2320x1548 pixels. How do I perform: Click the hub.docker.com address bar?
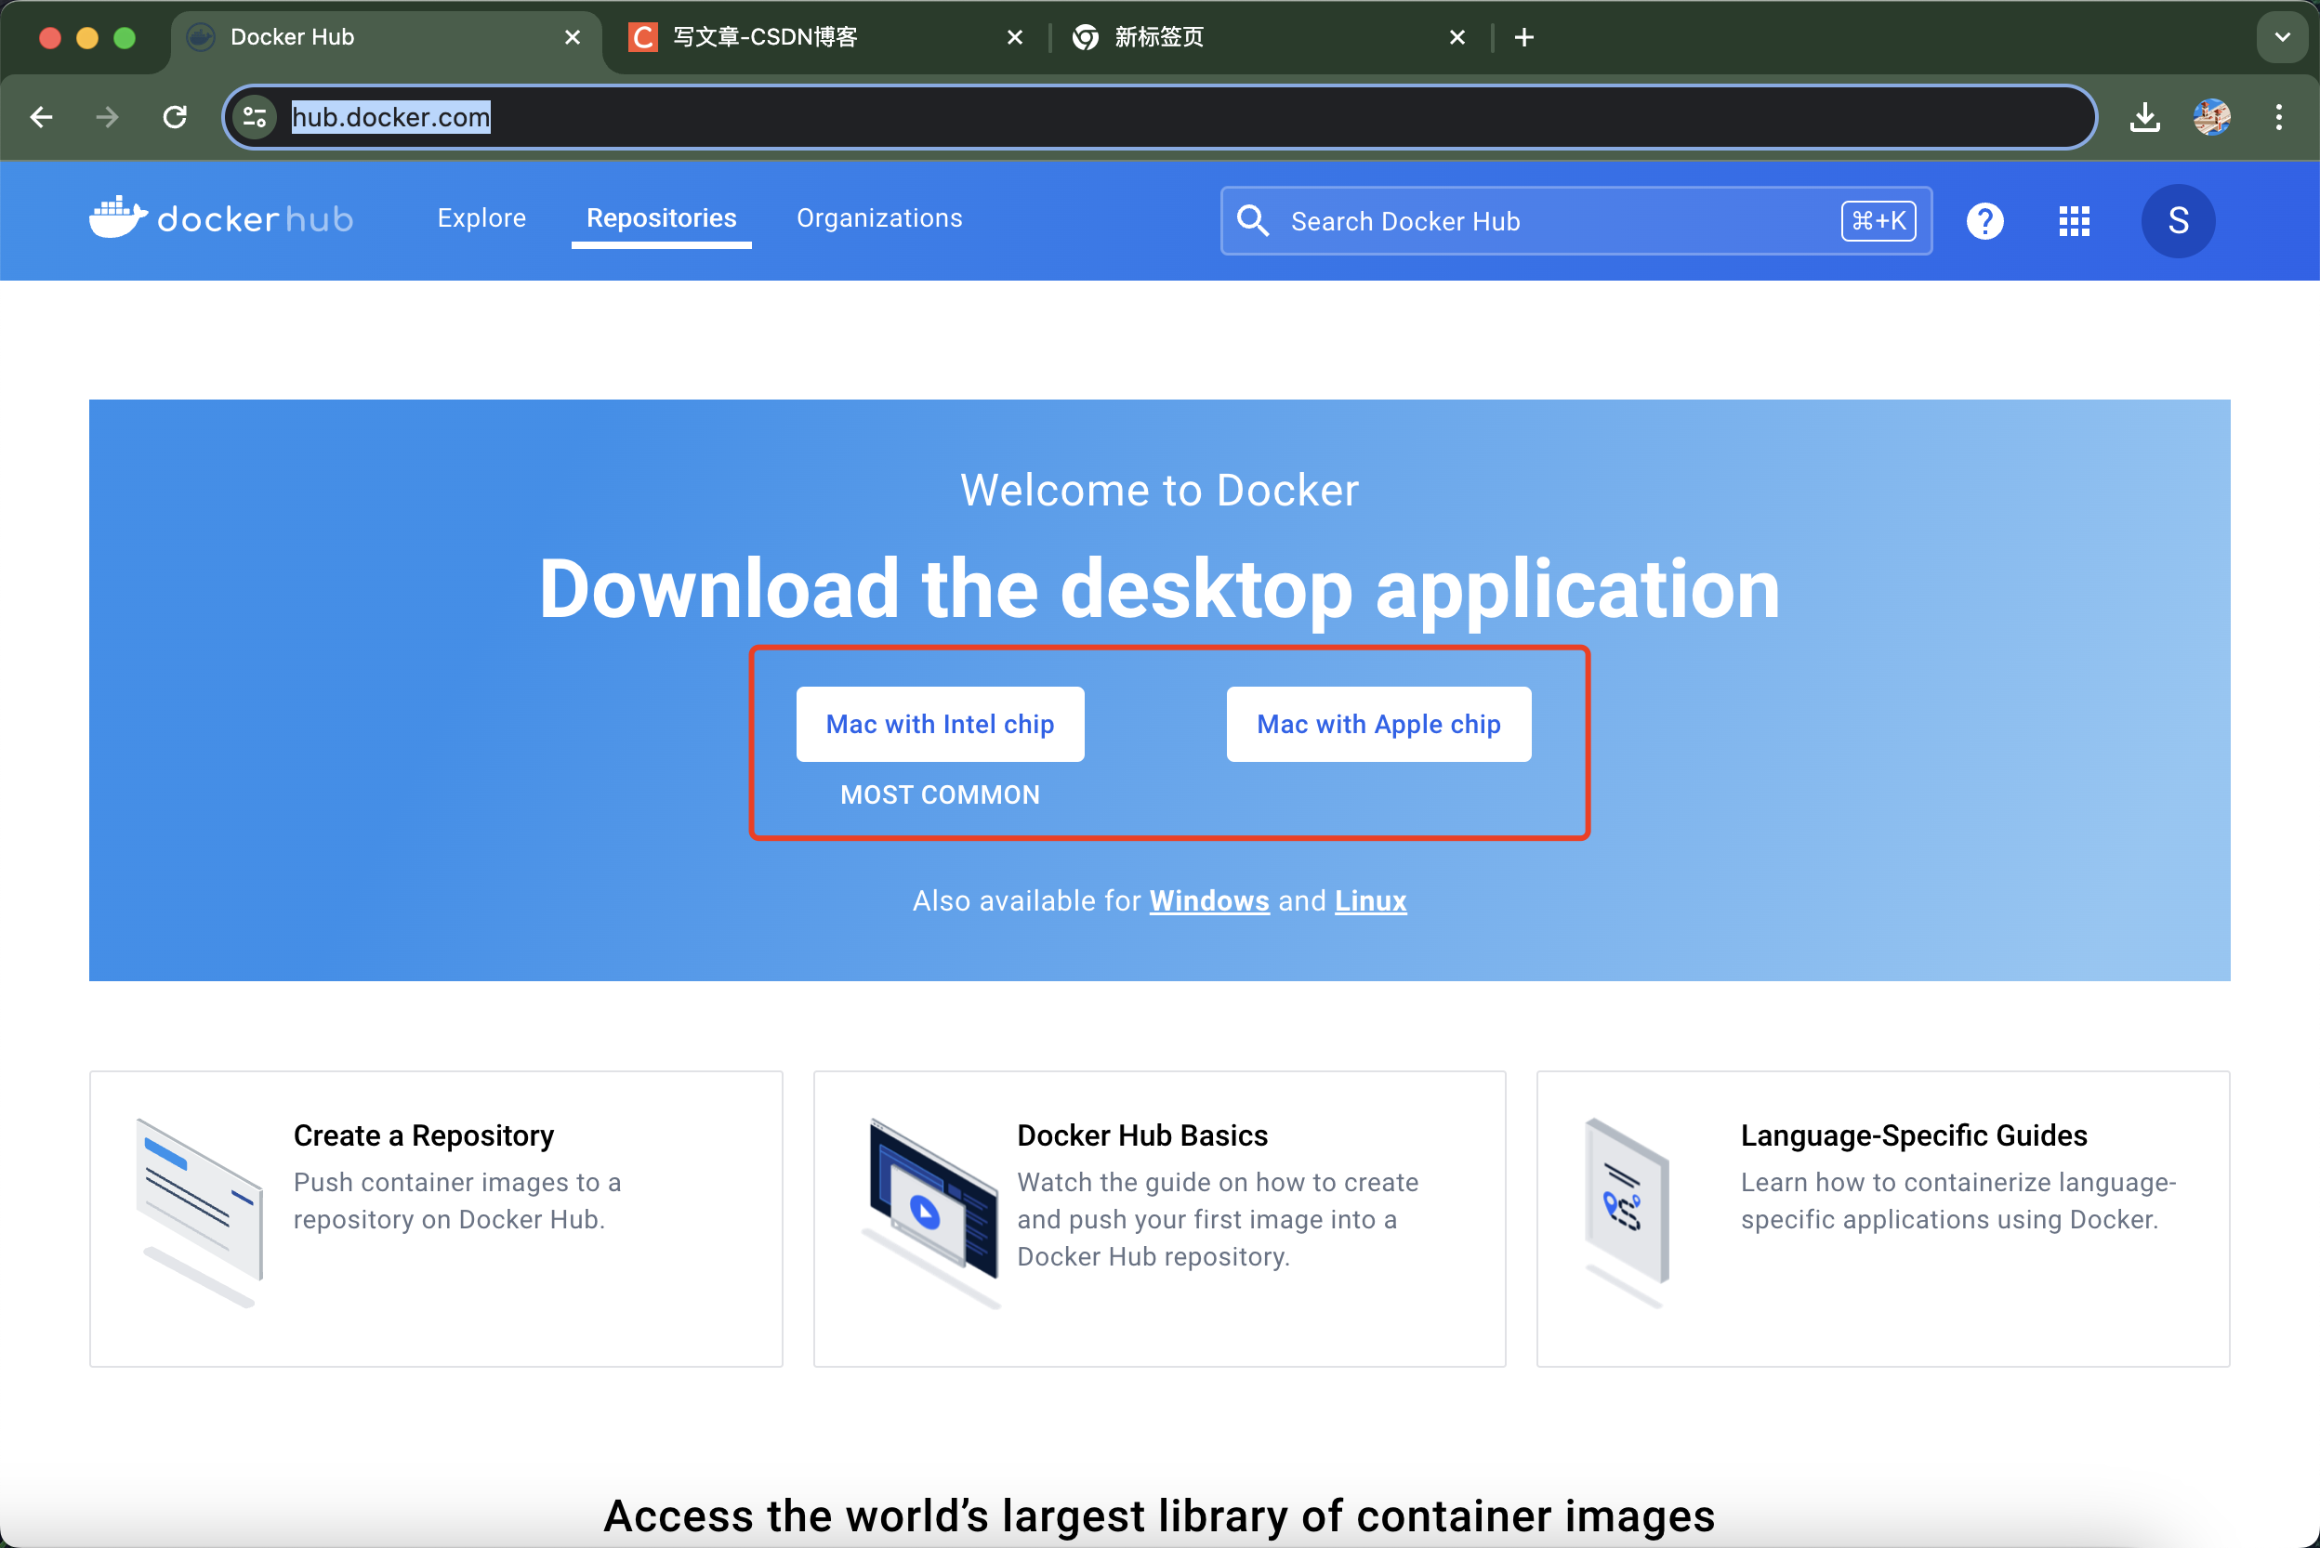(1158, 117)
